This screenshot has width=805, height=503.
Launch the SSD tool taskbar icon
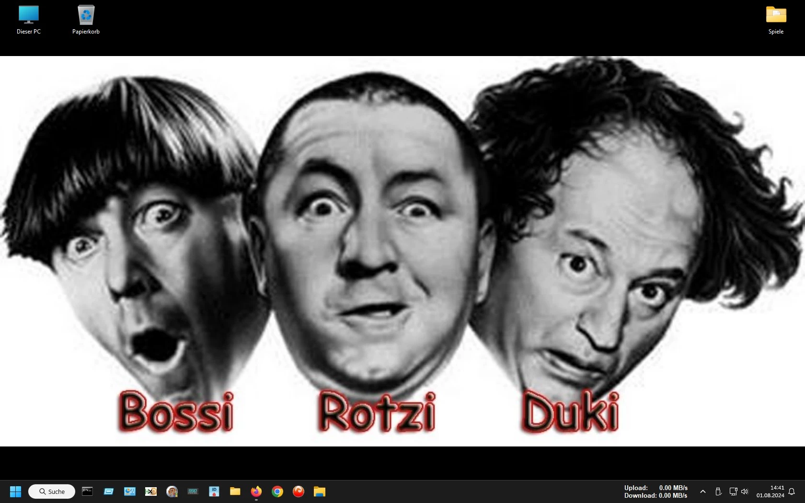point(193,492)
